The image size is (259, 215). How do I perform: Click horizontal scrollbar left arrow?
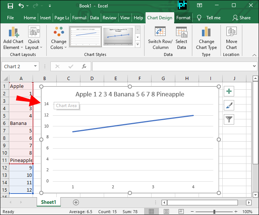tap(164, 202)
